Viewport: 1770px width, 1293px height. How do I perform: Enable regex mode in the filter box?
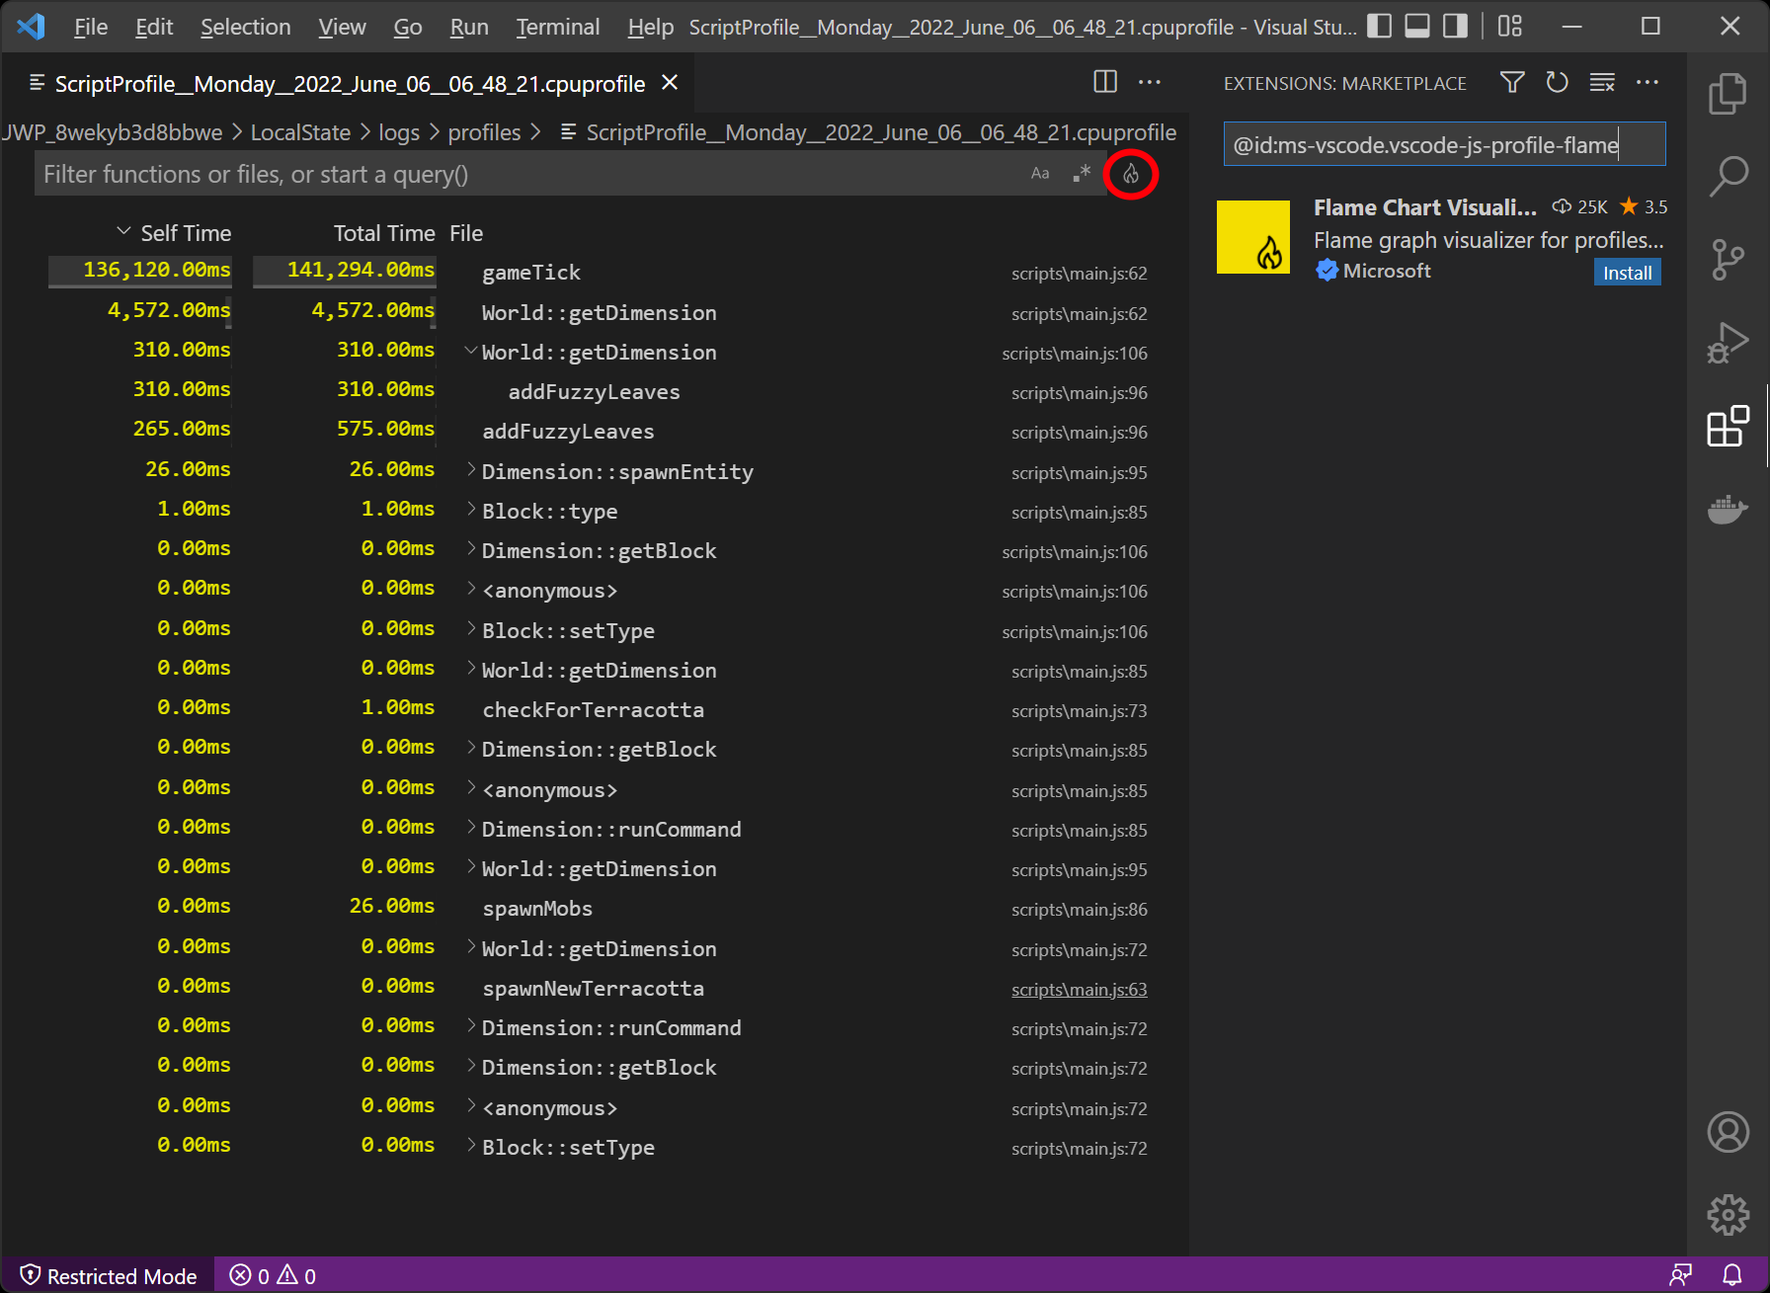tap(1081, 173)
